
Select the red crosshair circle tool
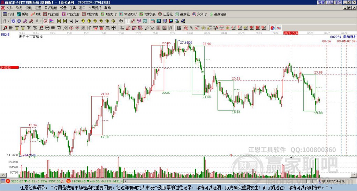click(71, 28)
